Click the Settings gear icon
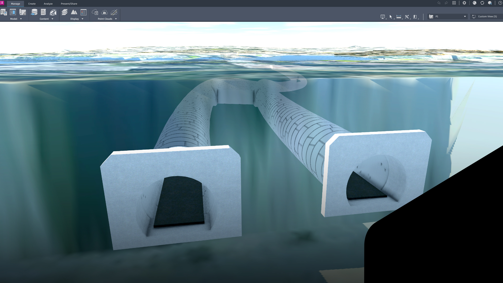Viewport: 503px width, 283px height. coord(464,3)
